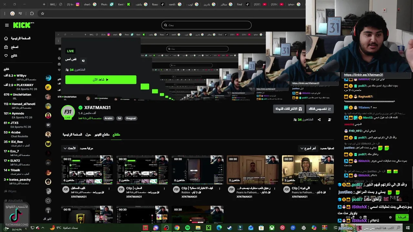Select the thegoat tag
The image size is (413, 232).
131,118
